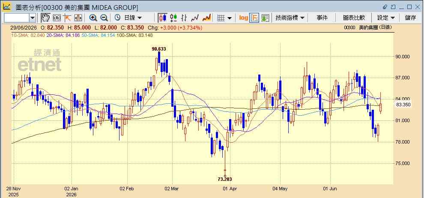Open the stock code combo arrow

coord(33,18)
